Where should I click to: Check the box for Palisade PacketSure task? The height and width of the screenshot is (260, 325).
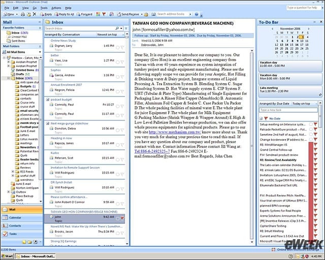[x=311, y=129]
